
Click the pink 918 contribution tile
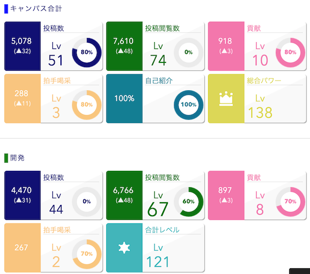(225, 46)
